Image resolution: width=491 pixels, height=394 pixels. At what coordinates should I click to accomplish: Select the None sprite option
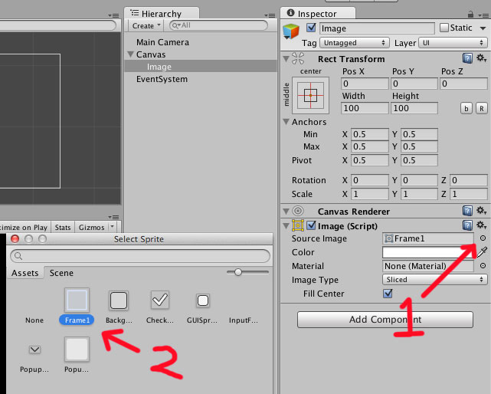coord(34,320)
